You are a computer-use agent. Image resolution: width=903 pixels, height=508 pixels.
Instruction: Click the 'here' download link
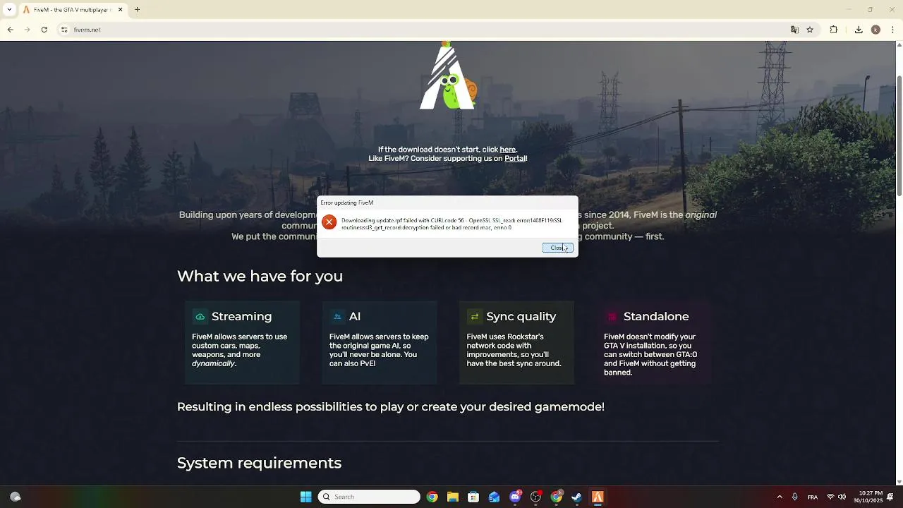(507, 150)
